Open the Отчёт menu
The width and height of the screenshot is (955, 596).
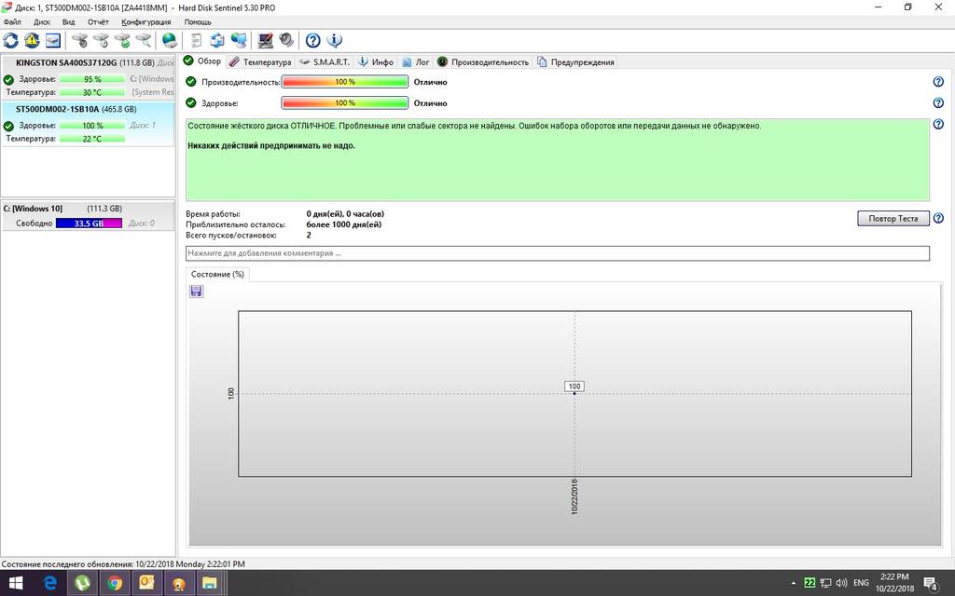tap(98, 22)
